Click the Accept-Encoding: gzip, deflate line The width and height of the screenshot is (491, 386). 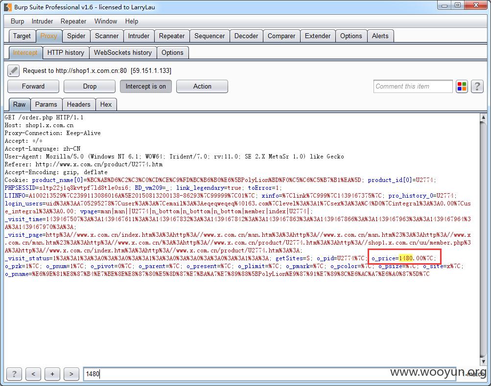[56, 172]
